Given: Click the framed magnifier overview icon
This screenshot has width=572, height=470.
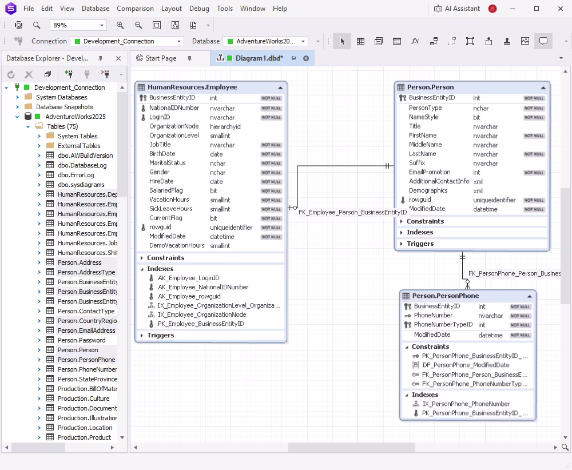Looking at the screenshot, I should pos(18,25).
